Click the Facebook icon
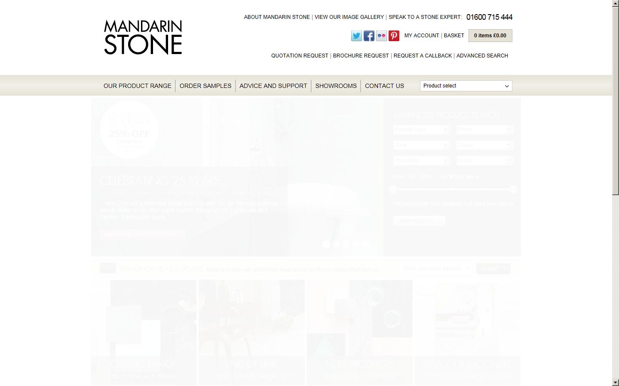 click(369, 36)
